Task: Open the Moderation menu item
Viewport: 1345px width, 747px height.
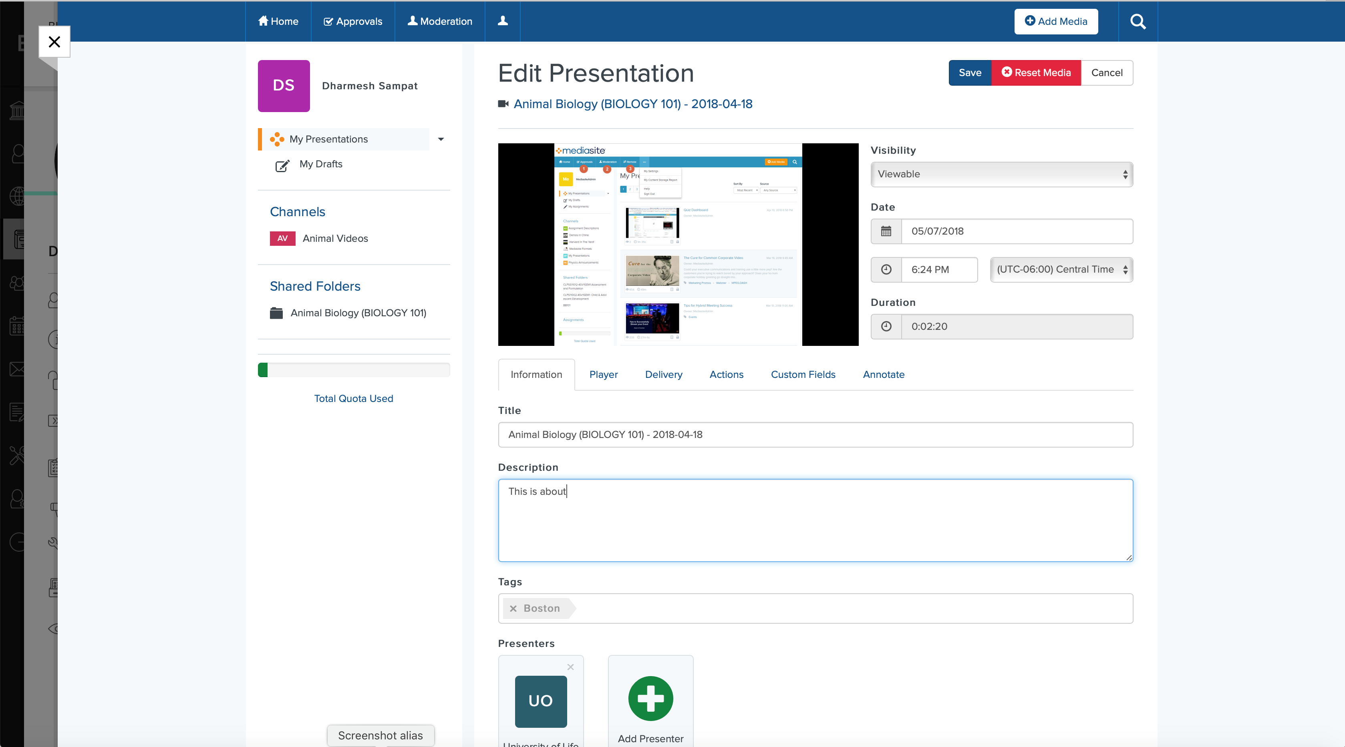Action: (439, 21)
